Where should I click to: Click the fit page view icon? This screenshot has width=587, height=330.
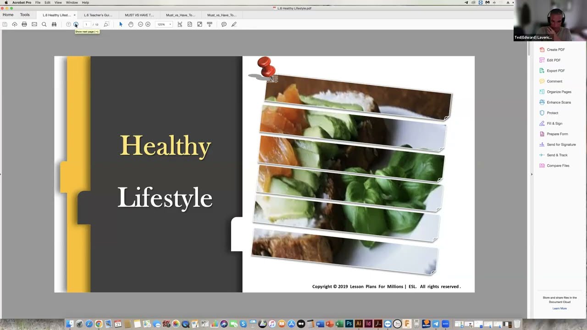tap(189, 24)
